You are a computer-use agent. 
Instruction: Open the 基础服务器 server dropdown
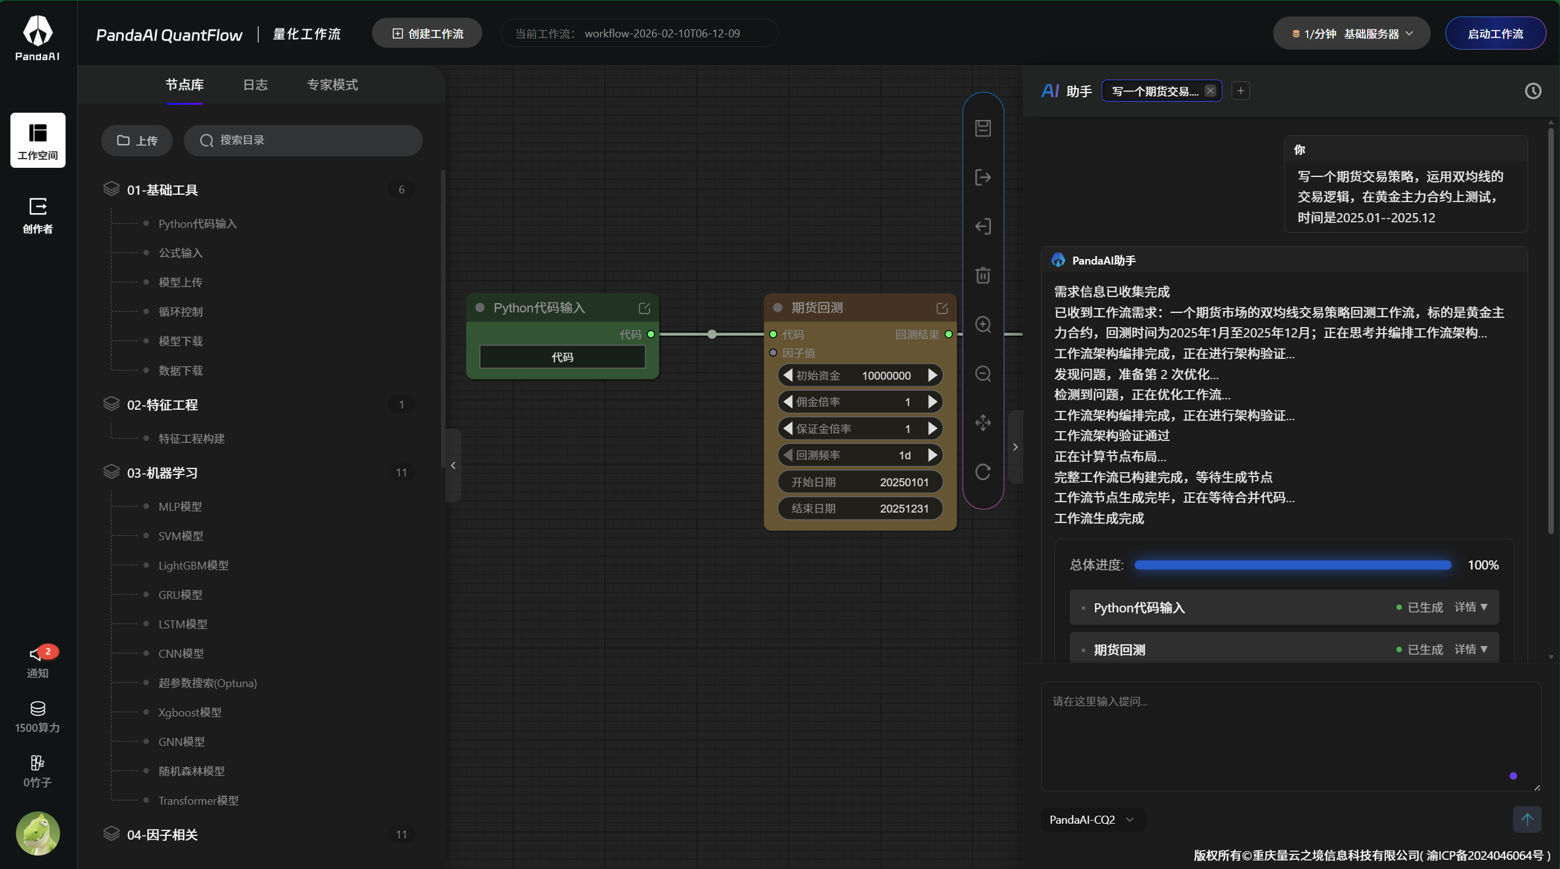point(1352,34)
